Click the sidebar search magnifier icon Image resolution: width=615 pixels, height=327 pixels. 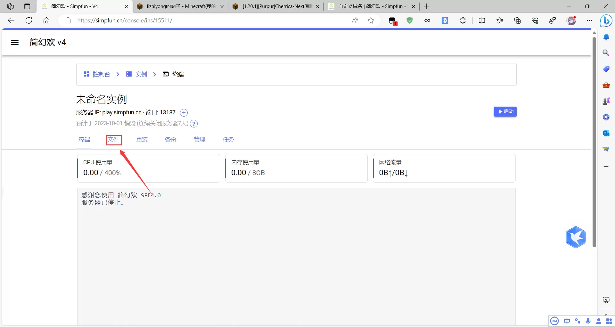[x=606, y=53]
